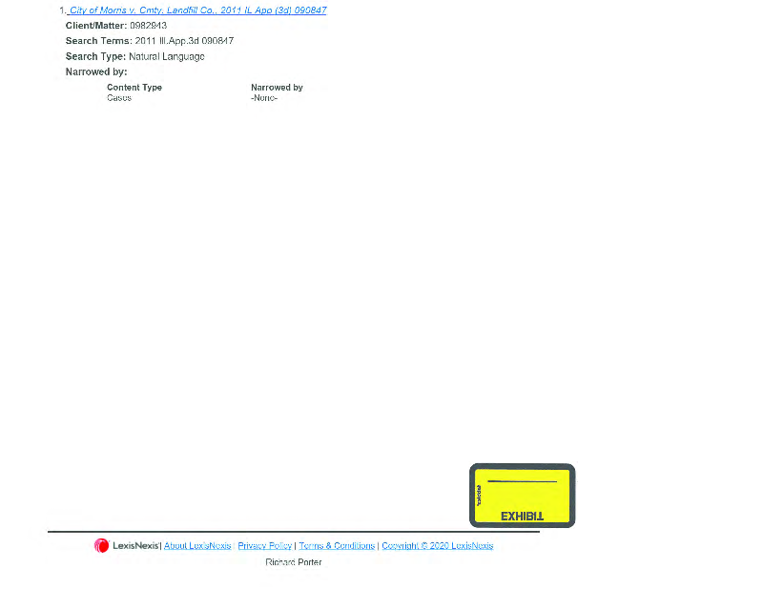Screen dimensions: 763x589
Task: Click the Content Type column header
Action: (x=134, y=88)
